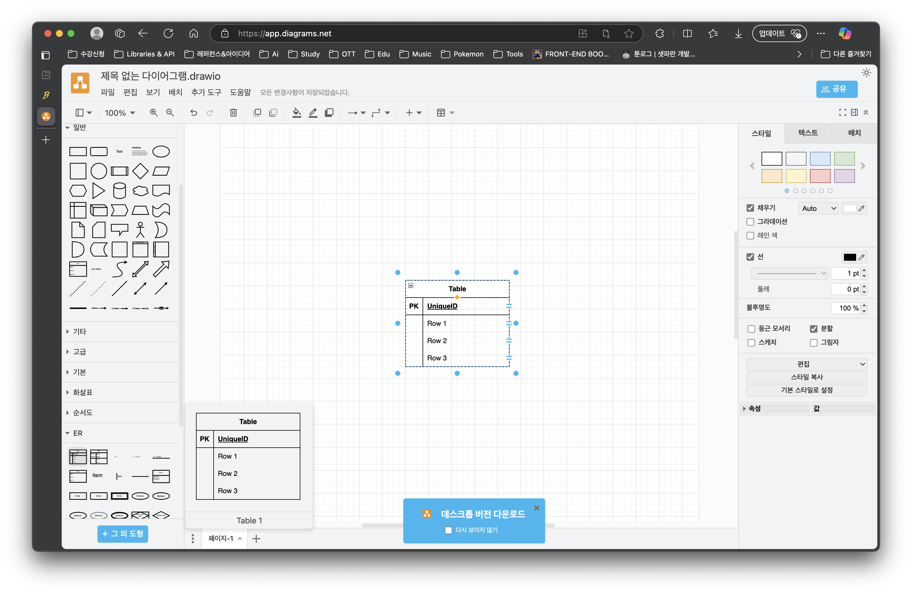
Task: Enter fullscreen mode icon
Action: tap(843, 112)
